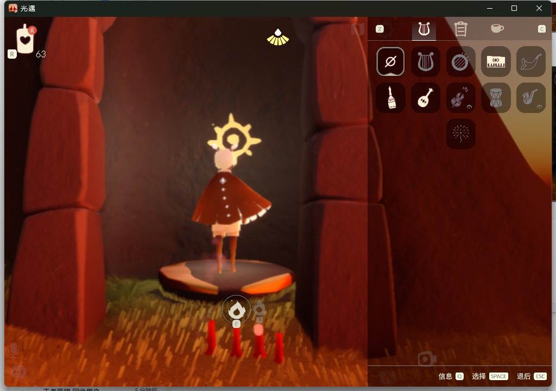Click the heart candle icon top left
Viewport: 556px width, 391px height.
pyautogui.click(x=26, y=39)
